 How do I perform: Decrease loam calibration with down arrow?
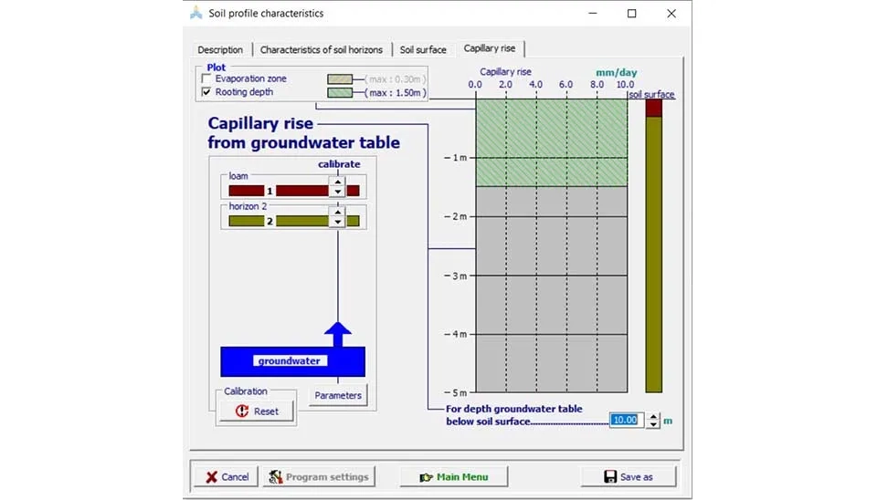337,194
